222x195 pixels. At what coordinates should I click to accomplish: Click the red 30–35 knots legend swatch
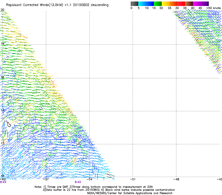[181, 4]
